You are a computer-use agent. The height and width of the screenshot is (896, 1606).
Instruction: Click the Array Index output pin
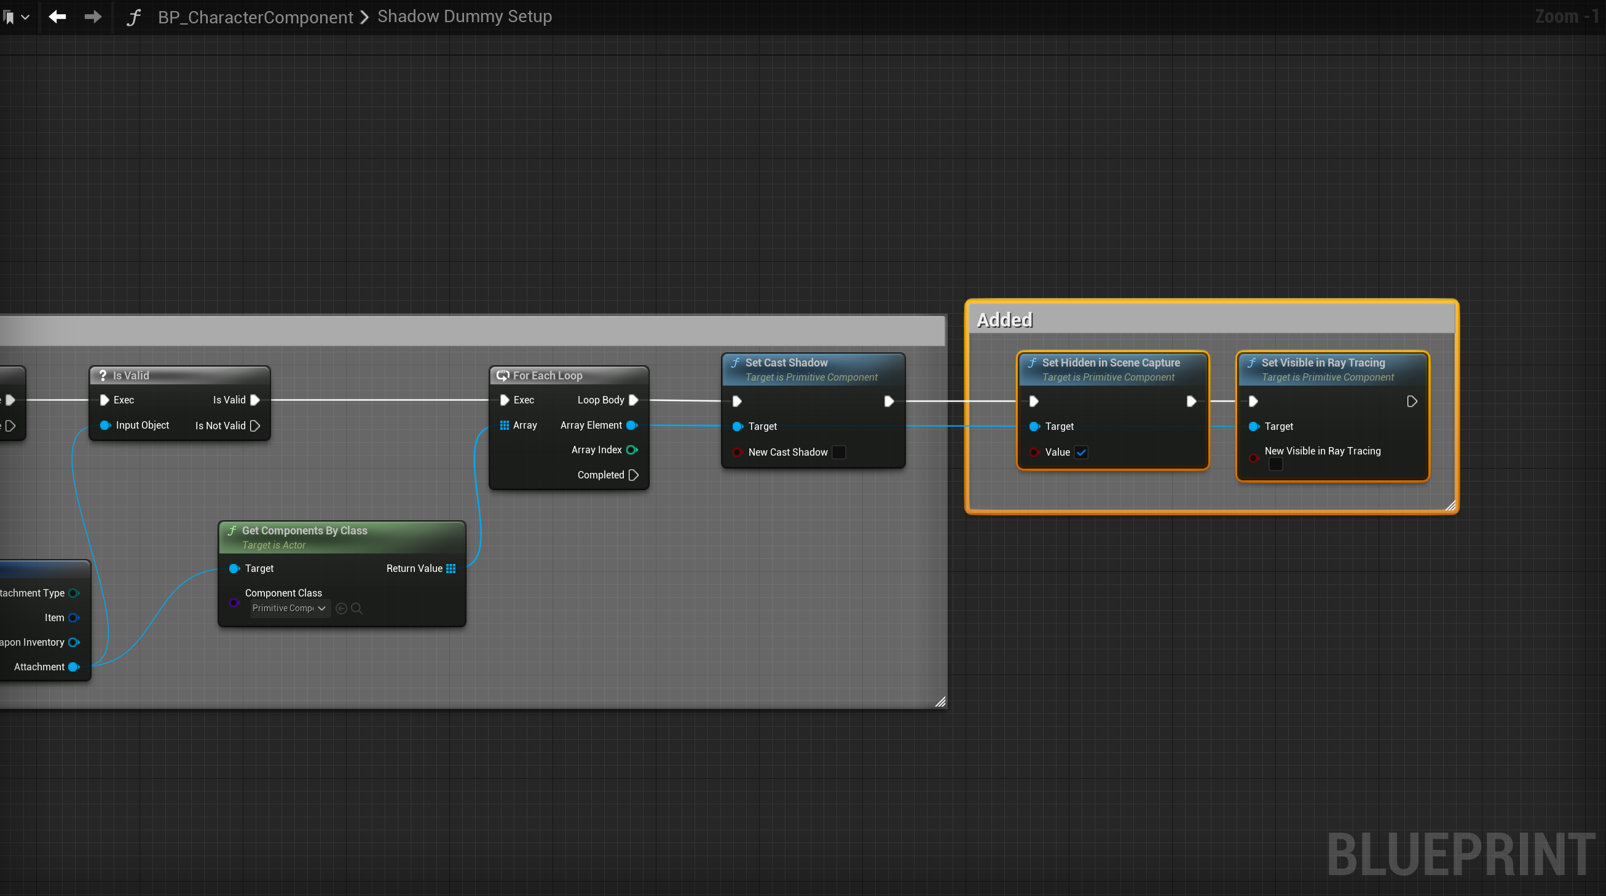tap(632, 450)
